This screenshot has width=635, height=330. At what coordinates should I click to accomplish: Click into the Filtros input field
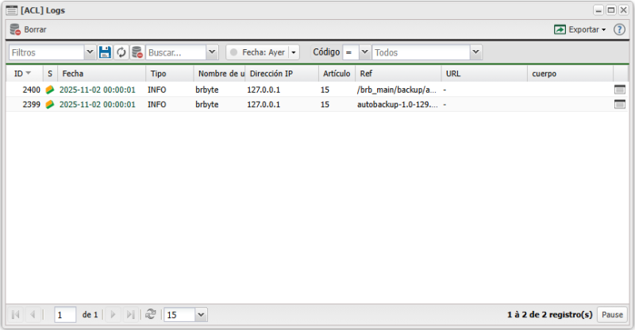tap(47, 52)
